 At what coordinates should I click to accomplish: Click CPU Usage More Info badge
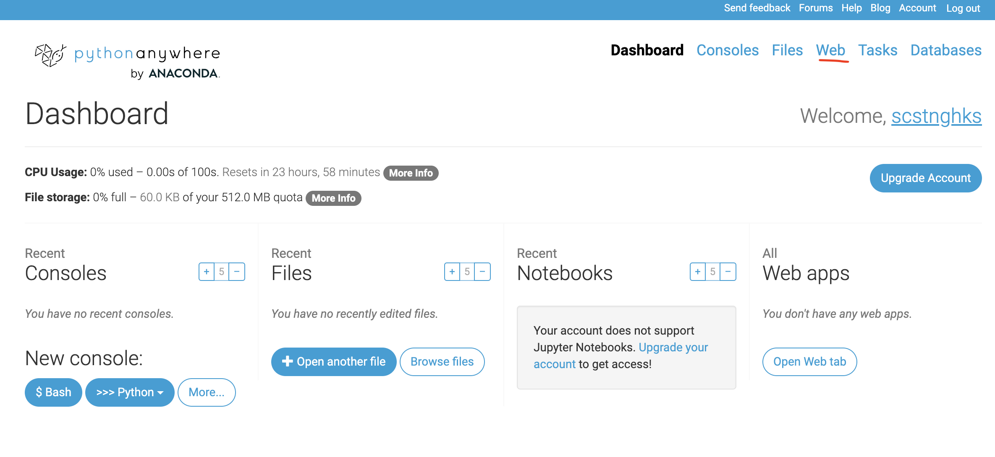(x=411, y=173)
